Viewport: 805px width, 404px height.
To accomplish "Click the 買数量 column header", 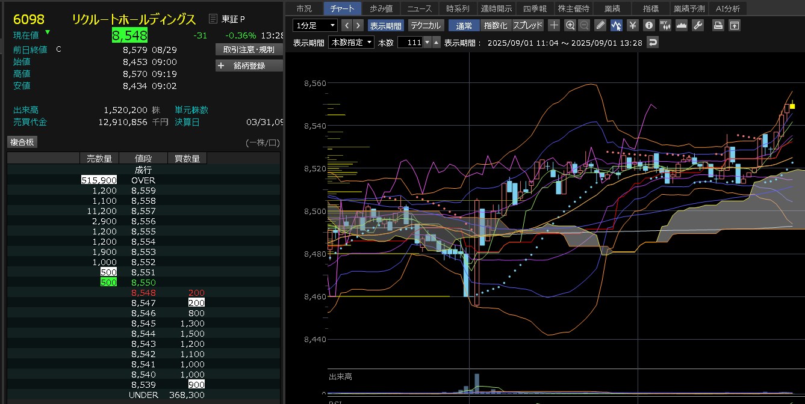I will point(187,158).
